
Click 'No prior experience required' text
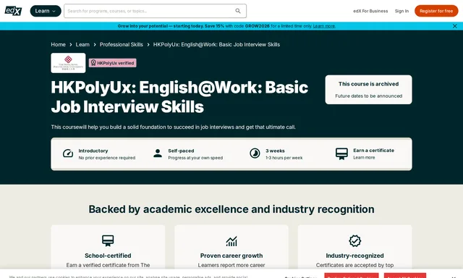[x=107, y=158]
